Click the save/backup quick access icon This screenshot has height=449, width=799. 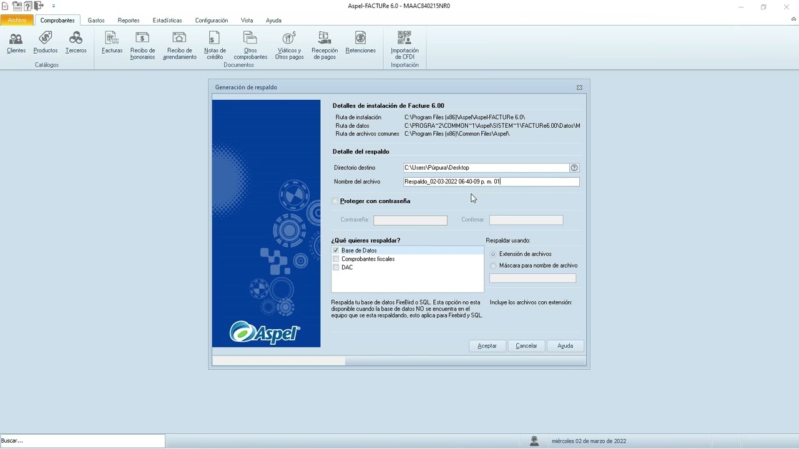17,6
